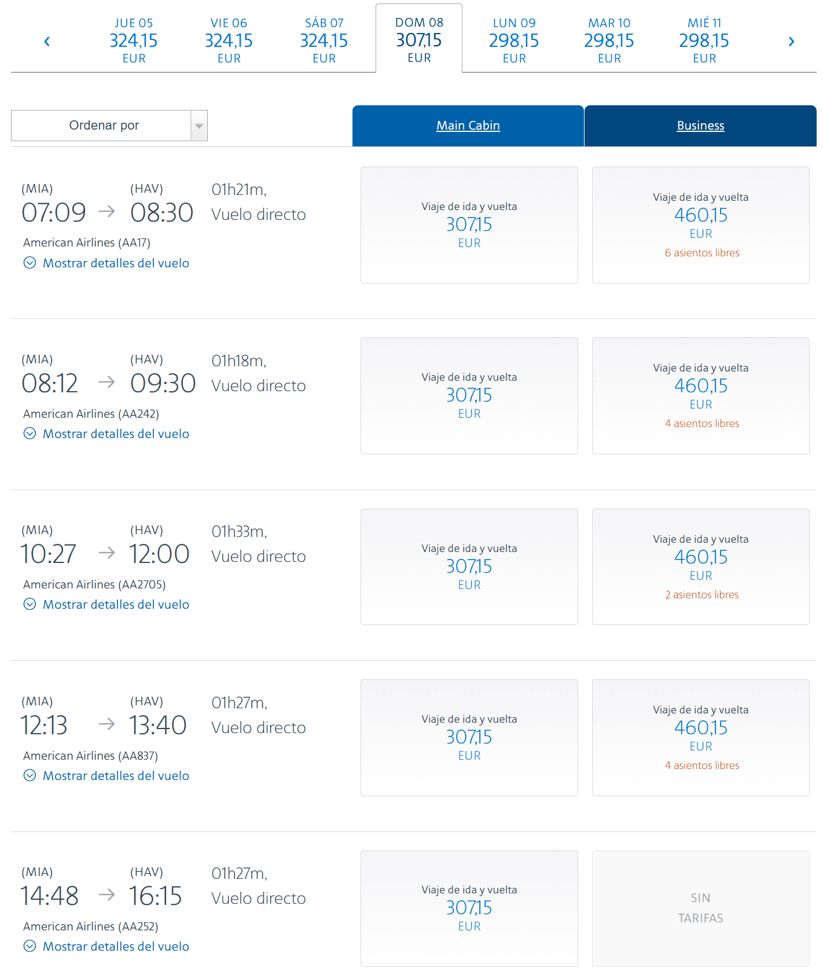Select Business fare with 6 asientos libres
Screen dimensions: 823x979
click(x=700, y=225)
